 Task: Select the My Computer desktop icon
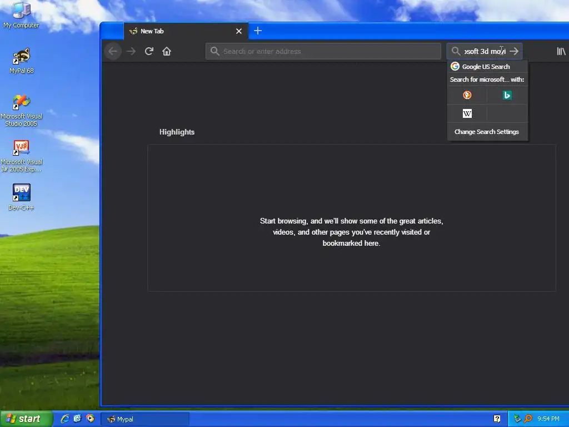[21, 15]
